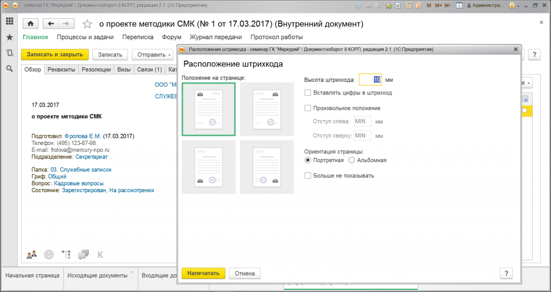Click Записать и закрыть button
Viewport: 551px width, 292px height.
coord(55,54)
